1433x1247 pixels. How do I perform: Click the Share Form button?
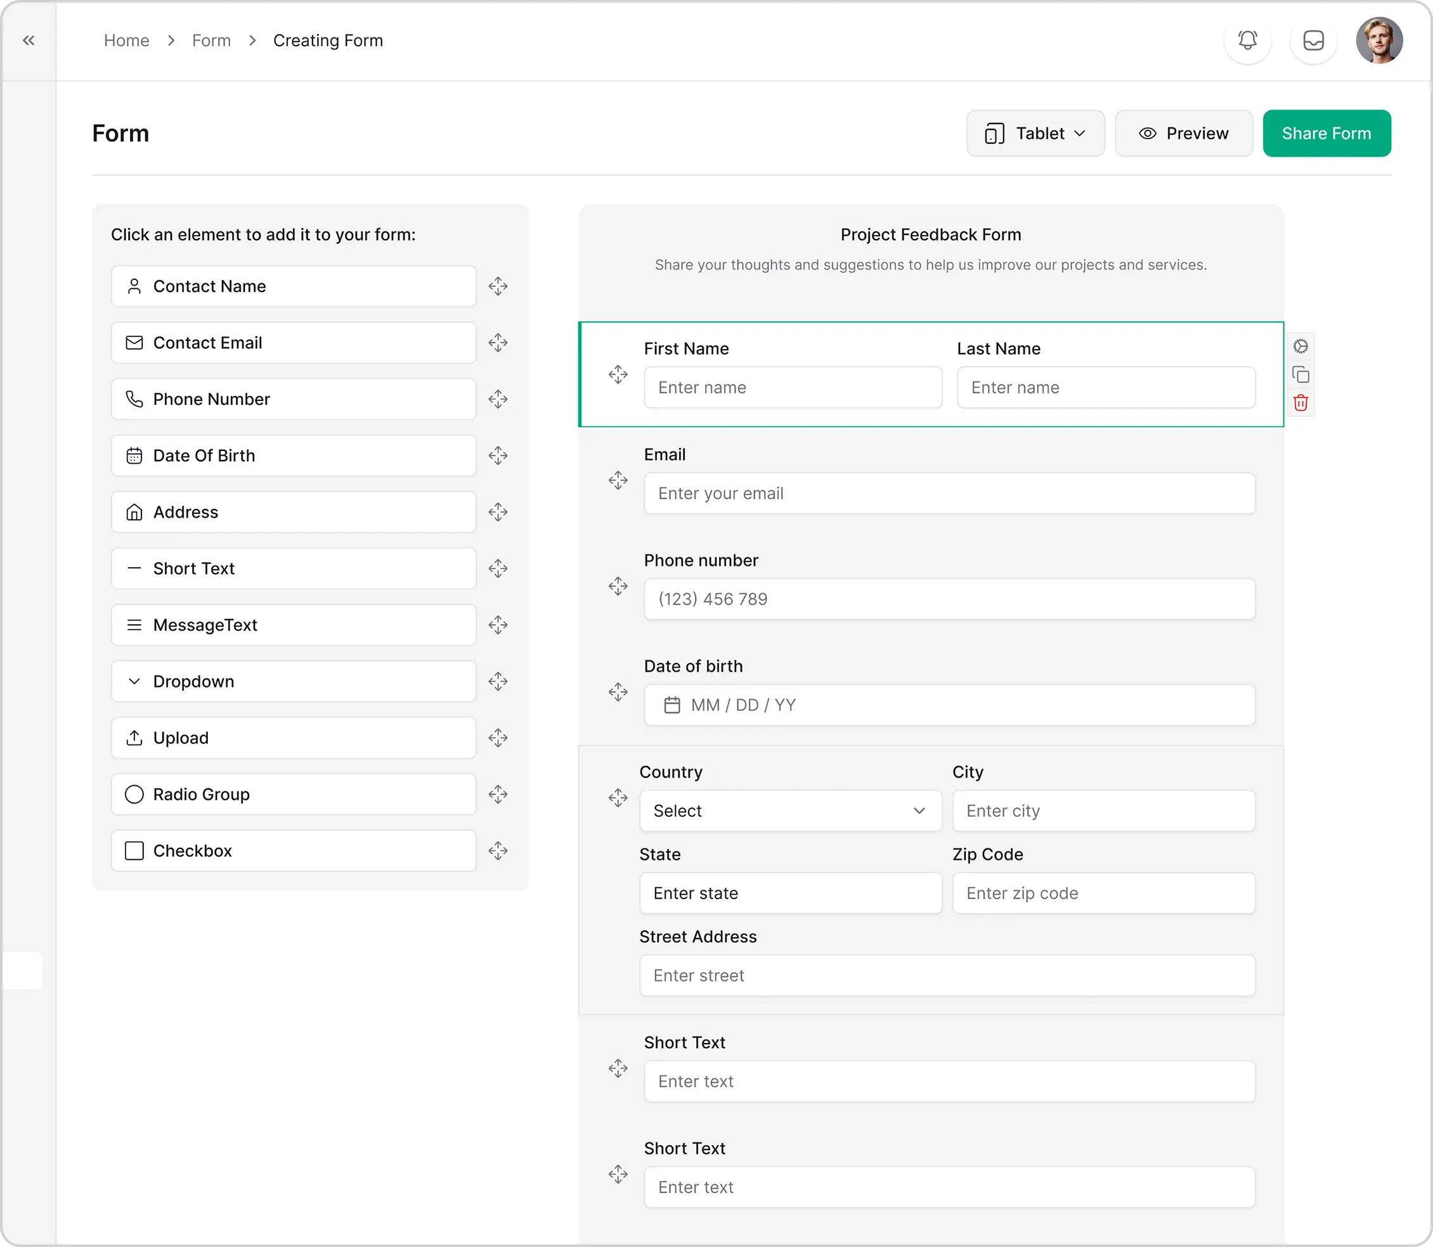coord(1326,133)
